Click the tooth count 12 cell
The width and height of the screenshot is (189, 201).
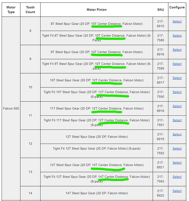coord(30,144)
